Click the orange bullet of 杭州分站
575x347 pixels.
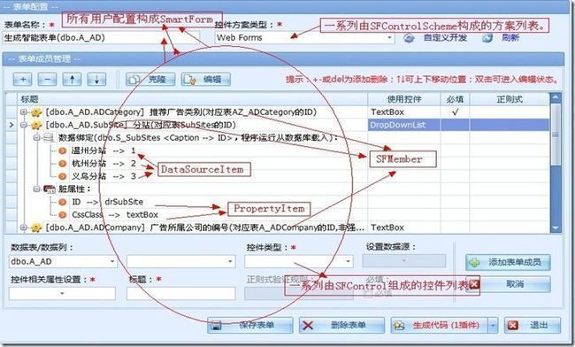[62, 164]
